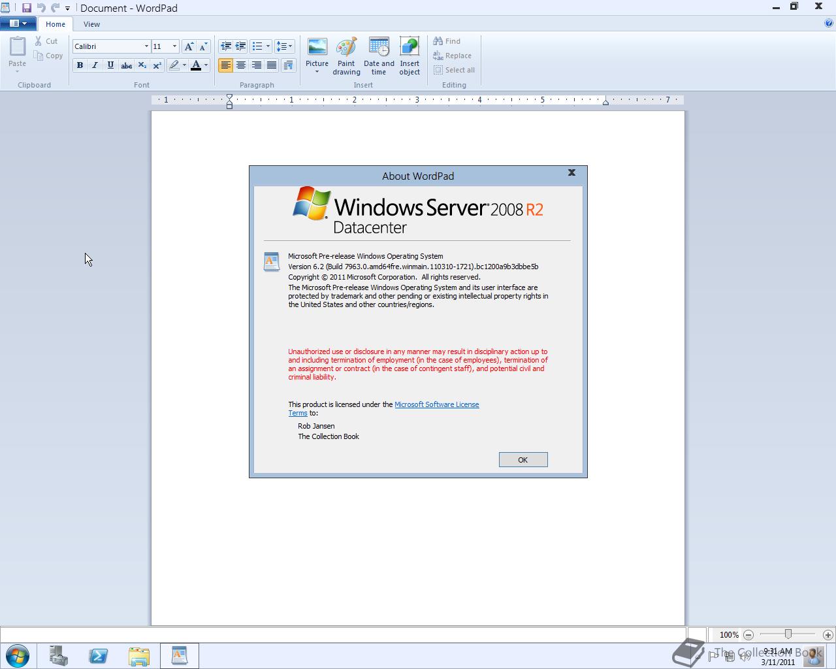Justify the paragraph text
The image size is (836, 669).
272,65
